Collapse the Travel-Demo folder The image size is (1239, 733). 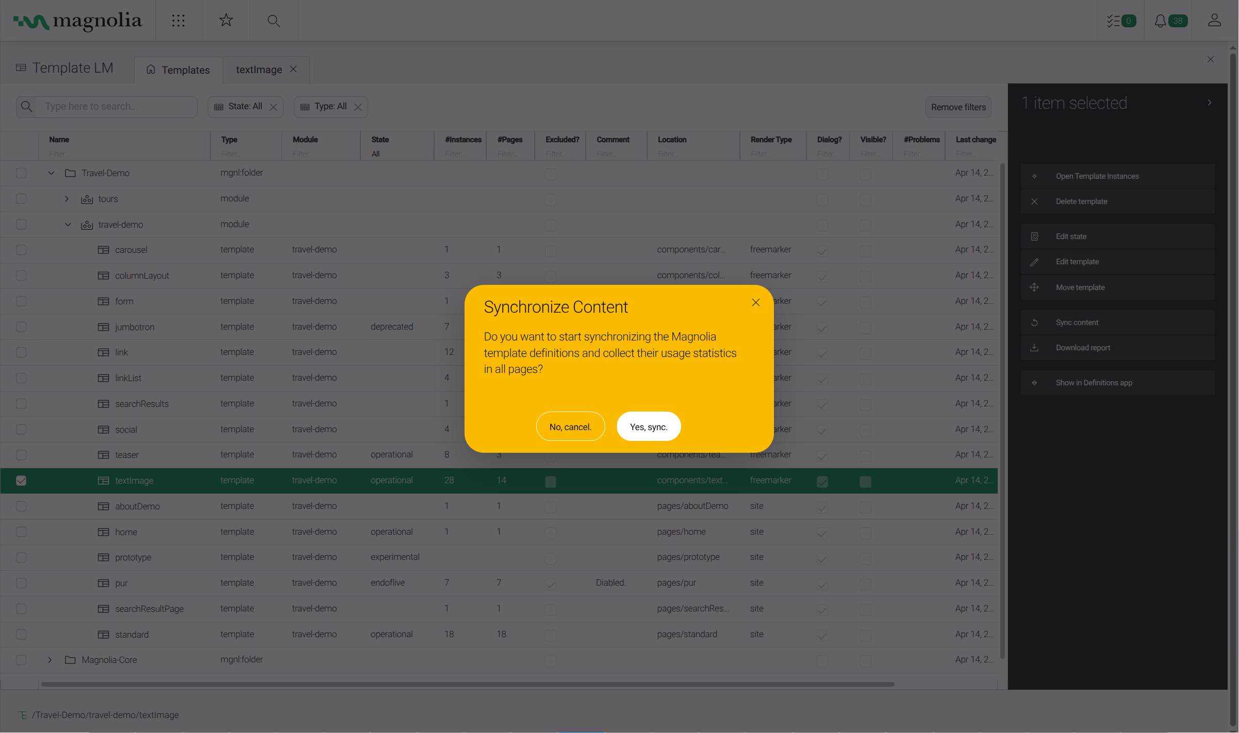coord(51,173)
